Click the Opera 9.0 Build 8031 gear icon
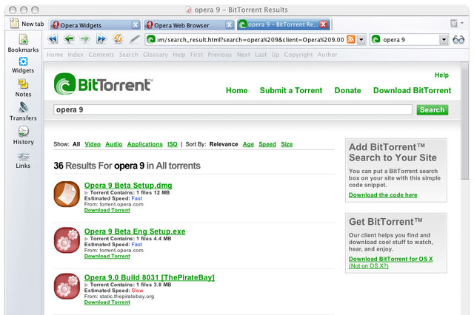This screenshot has width=474, height=315. coord(67,286)
